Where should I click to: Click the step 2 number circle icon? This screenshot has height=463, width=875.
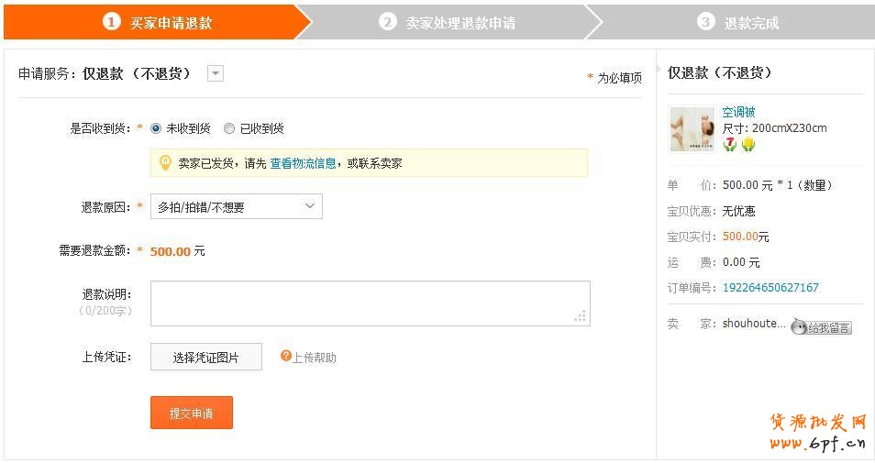click(388, 21)
